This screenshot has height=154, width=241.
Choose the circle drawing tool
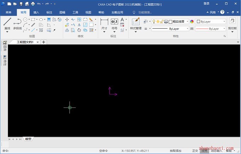coord(25,20)
